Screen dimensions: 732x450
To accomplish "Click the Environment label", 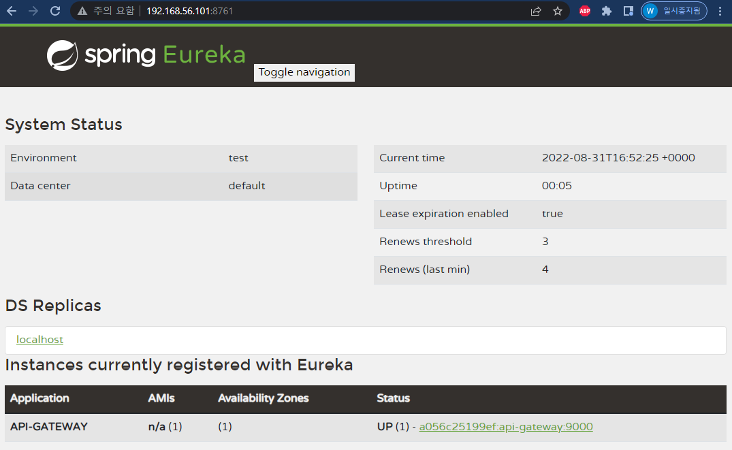I will tap(44, 158).
